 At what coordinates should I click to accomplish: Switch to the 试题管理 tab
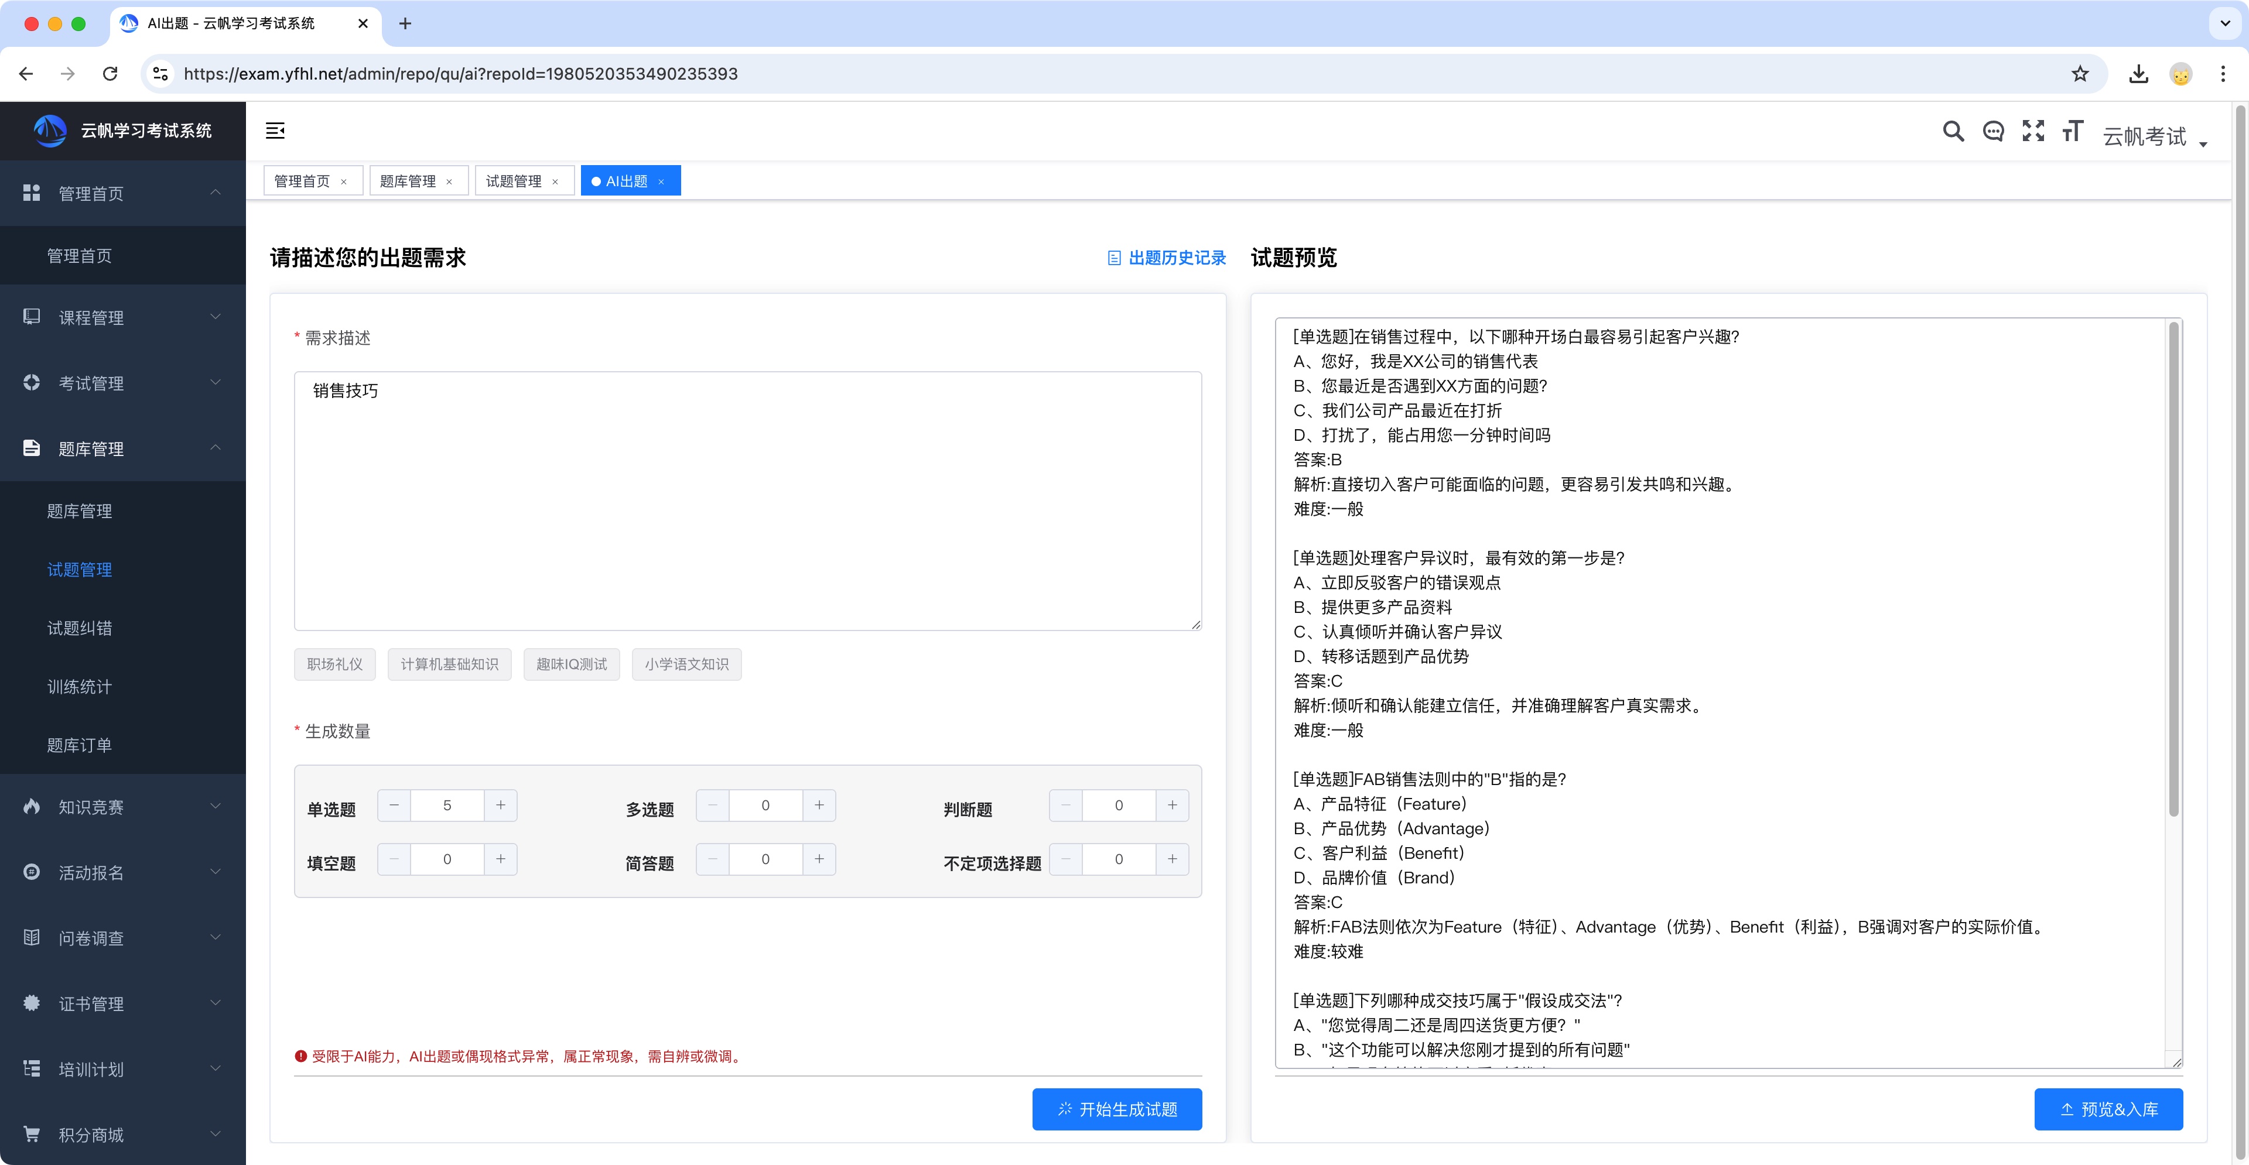(514, 181)
